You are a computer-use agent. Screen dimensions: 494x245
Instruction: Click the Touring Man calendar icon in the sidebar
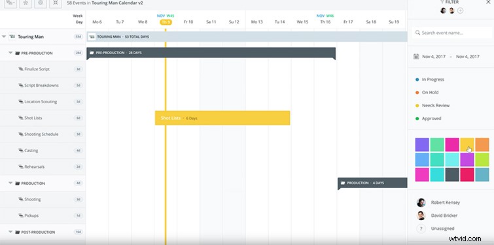(x=12, y=37)
